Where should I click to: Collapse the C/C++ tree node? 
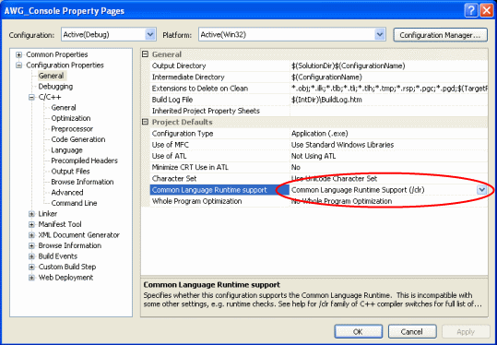[x=31, y=98]
